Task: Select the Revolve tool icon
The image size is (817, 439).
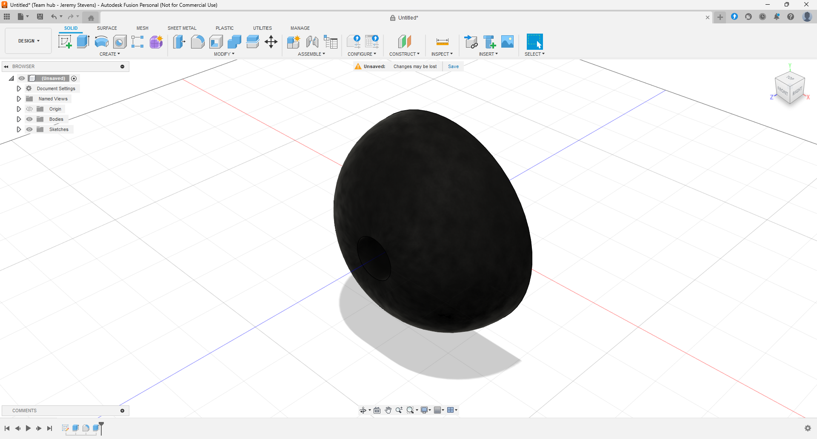Action: click(101, 42)
